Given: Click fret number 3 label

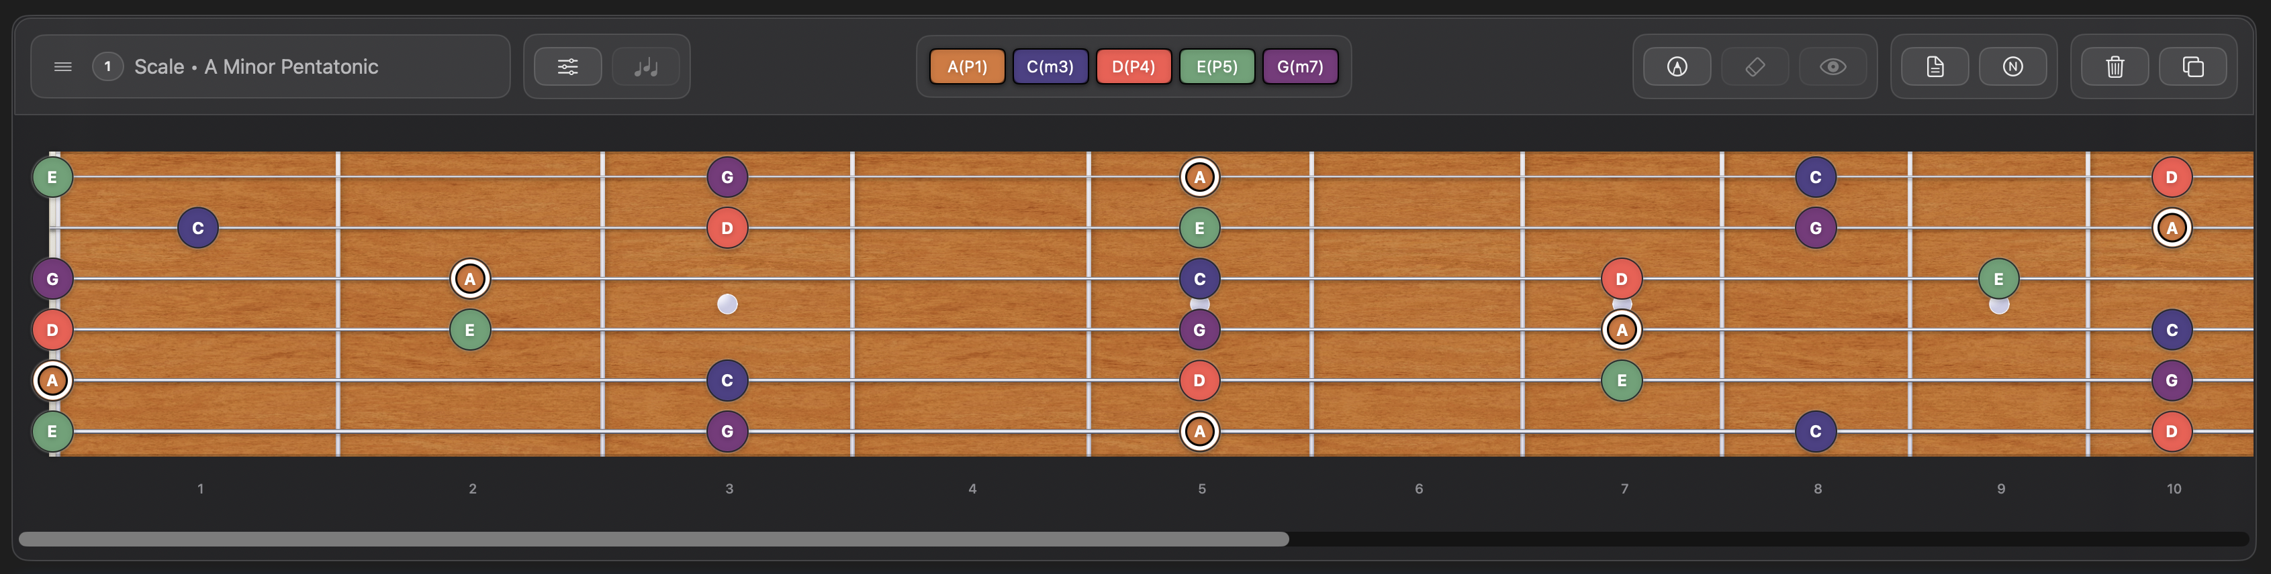Looking at the screenshot, I should 729,489.
